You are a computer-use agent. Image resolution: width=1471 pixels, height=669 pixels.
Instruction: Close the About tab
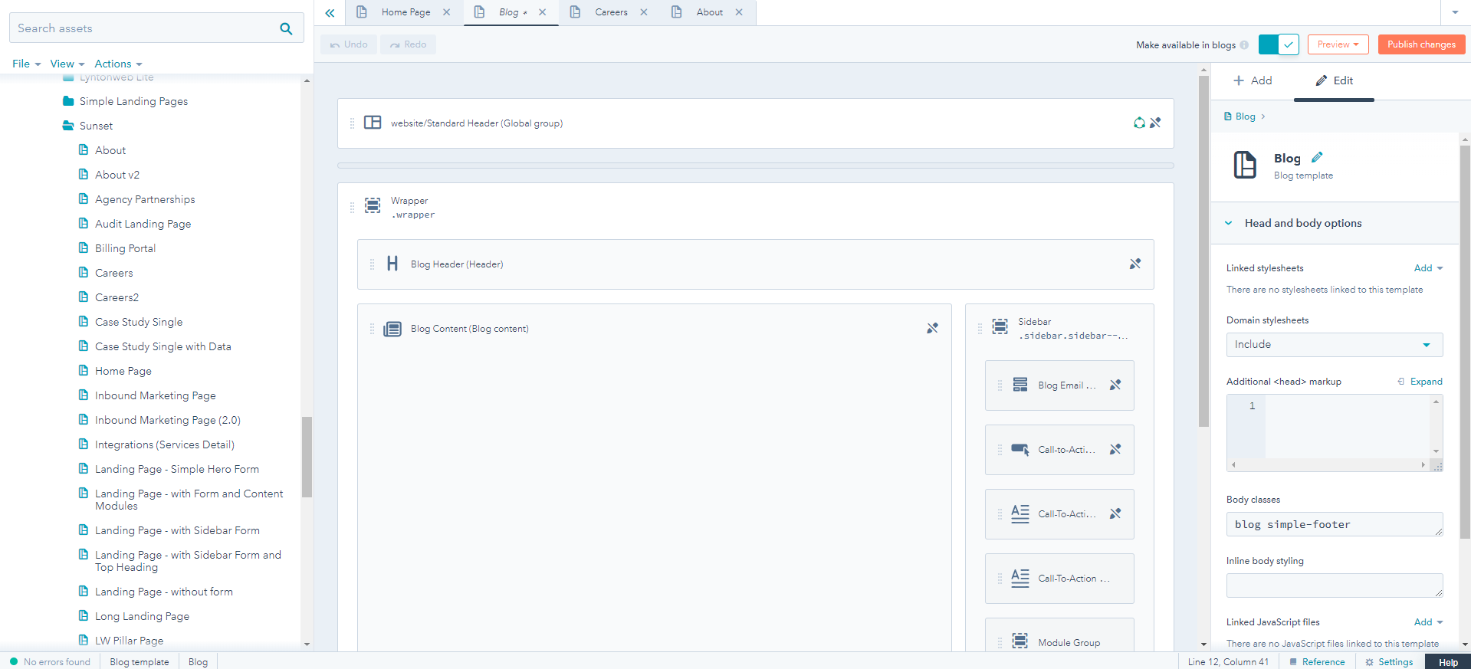739,12
